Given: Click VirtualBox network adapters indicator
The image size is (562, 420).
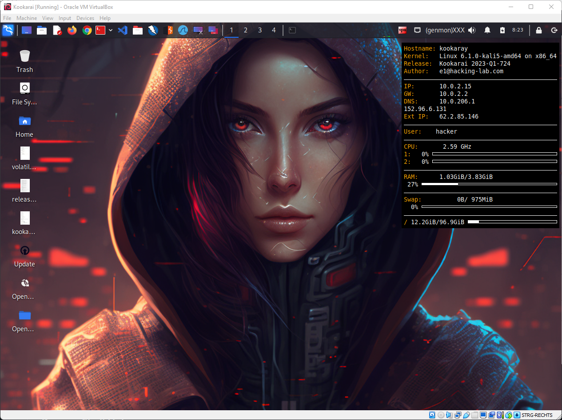Looking at the screenshot, I should (x=458, y=415).
